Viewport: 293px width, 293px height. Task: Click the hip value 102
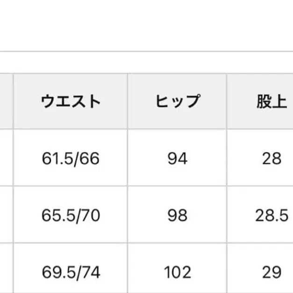[177, 271]
